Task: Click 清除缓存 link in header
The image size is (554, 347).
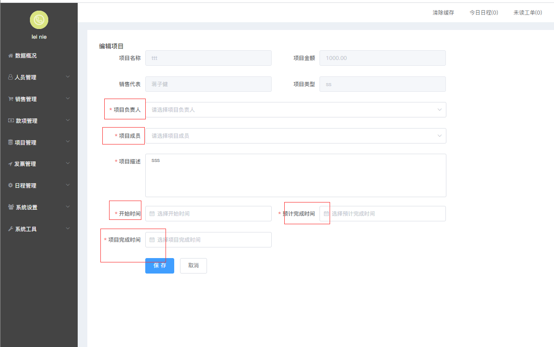Action: pos(443,13)
